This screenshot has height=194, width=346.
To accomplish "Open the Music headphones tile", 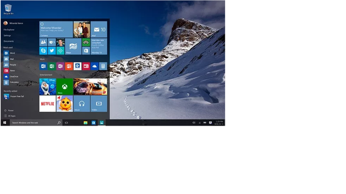I will click(82, 103).
